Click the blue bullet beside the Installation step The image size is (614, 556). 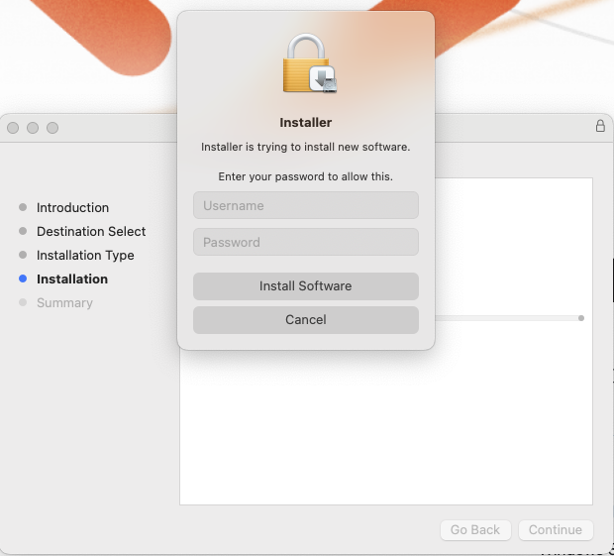coord(23,279)
